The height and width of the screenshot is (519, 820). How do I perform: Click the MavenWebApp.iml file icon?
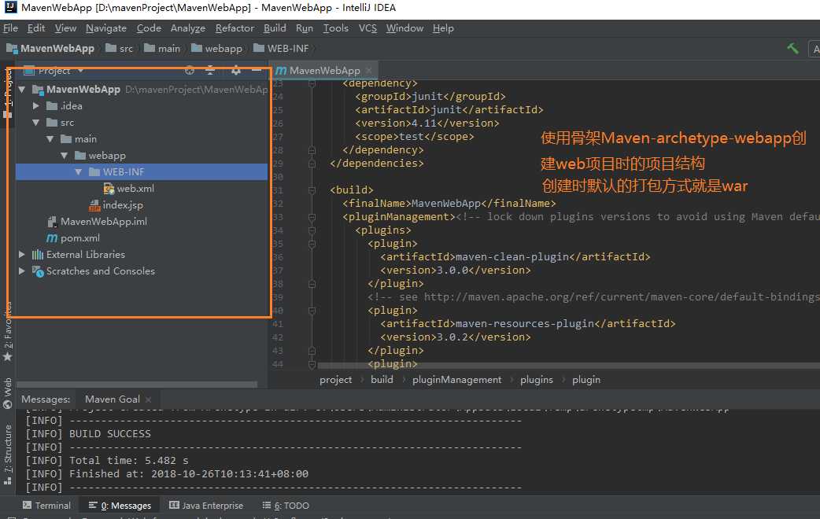tap(52, 222)
